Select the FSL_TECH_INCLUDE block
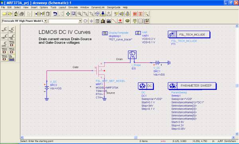This screenshot has height=144, width=239. click(189, 35)
